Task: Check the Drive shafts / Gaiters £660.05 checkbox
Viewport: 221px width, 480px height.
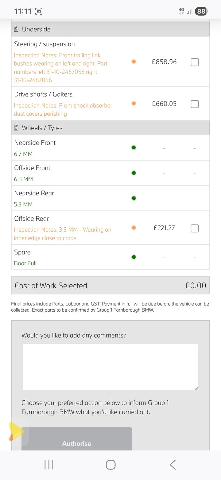Action: coord(195,104)
